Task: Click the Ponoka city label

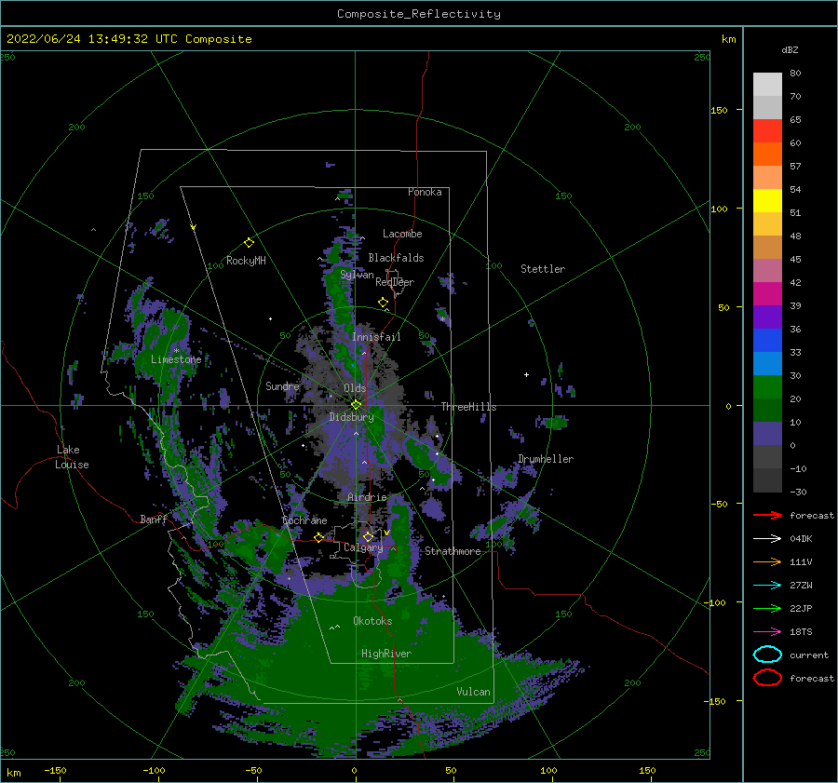Action: (x=425, y=192)
